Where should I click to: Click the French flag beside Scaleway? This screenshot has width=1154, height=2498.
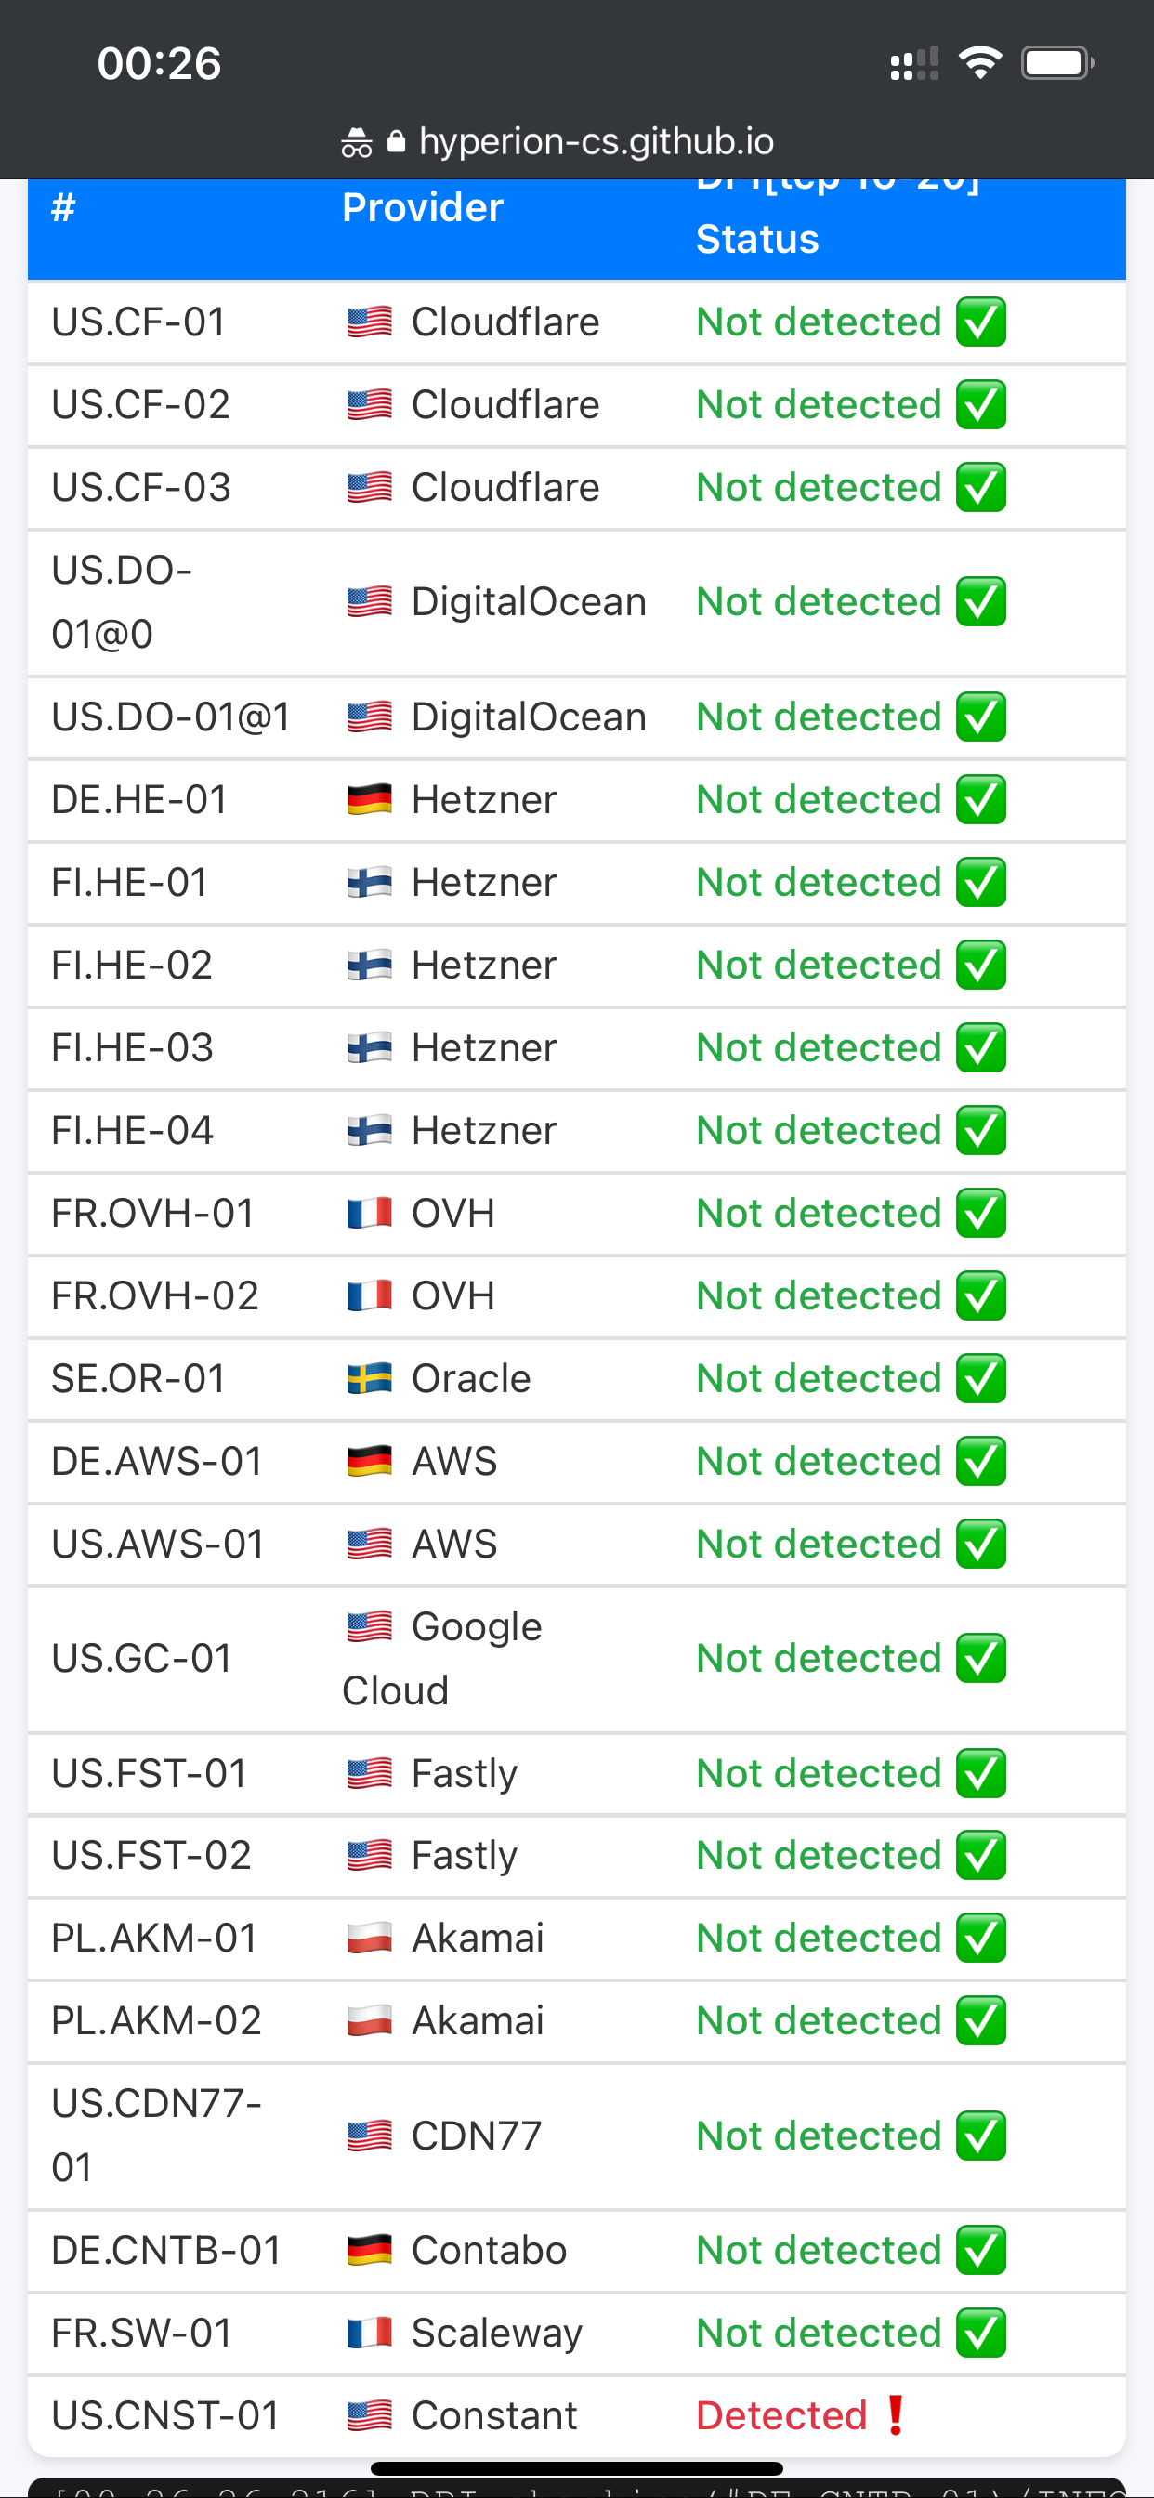[x=369, y=2334]
